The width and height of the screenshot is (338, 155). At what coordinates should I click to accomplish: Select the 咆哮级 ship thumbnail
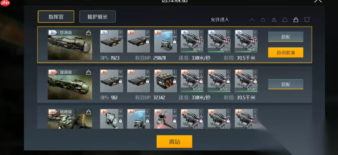(70, 119)
